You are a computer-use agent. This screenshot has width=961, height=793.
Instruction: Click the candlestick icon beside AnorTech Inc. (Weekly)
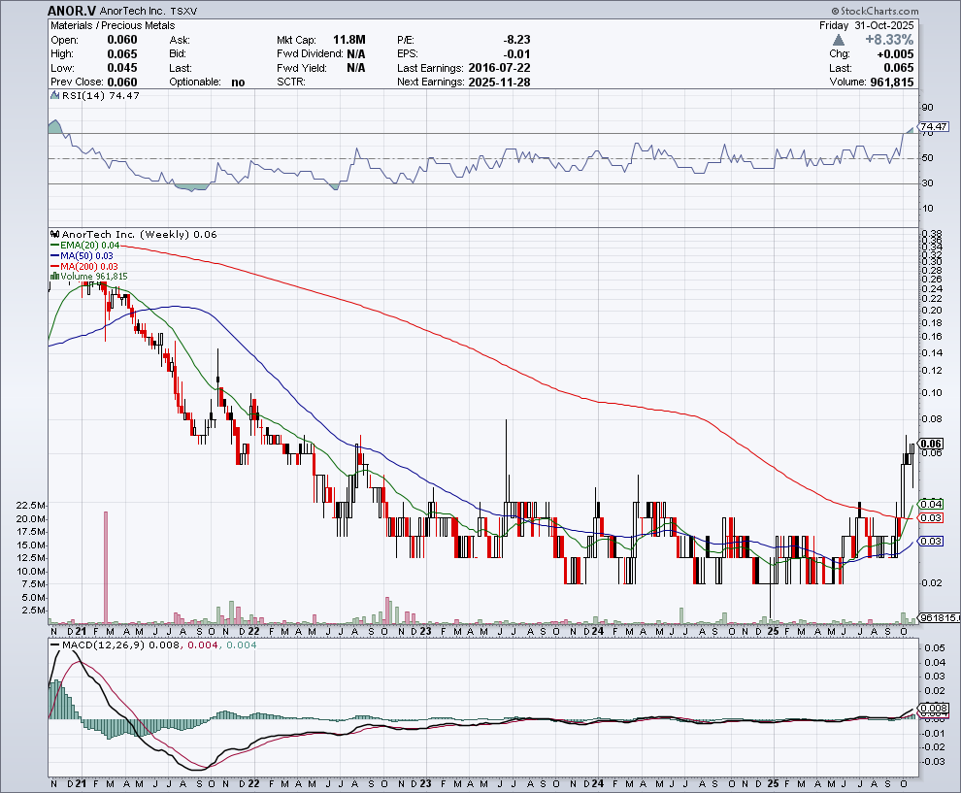55,234
